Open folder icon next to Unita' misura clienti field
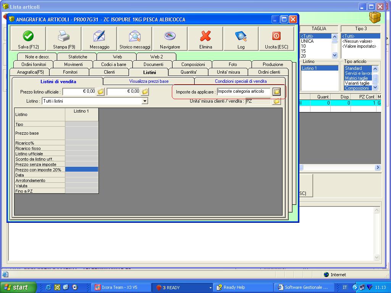This screenshot has height=293, width=391. coord(276,101)
